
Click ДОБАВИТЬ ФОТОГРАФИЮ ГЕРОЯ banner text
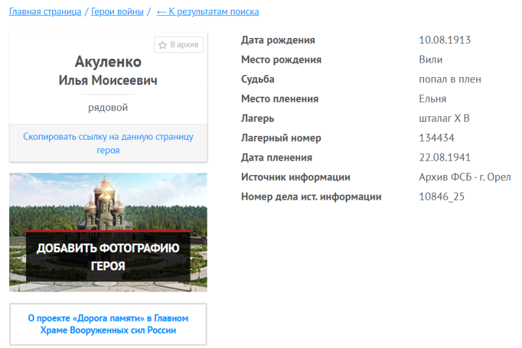(108, 257)
